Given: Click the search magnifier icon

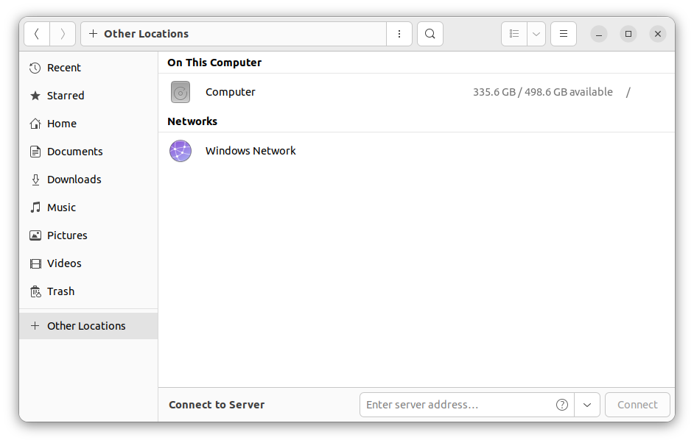Looking at the screenshot, I should 430,34.
